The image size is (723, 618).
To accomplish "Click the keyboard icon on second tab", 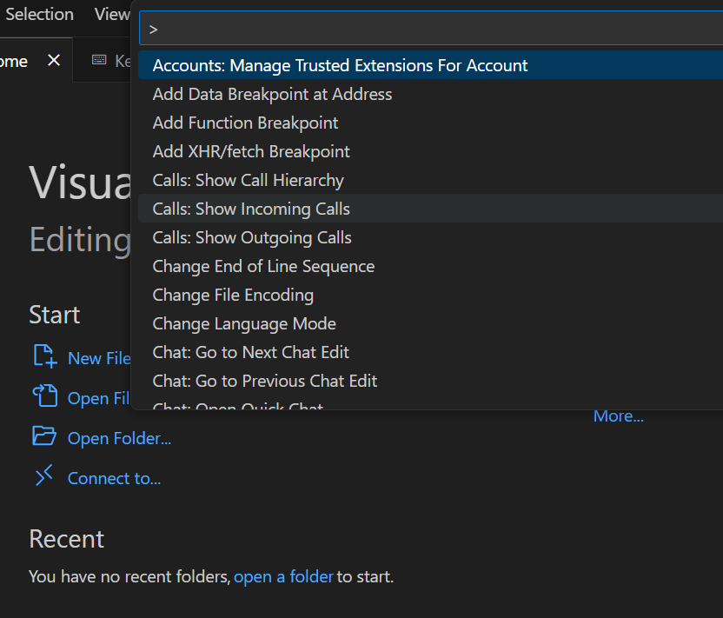I will point(99,61).
